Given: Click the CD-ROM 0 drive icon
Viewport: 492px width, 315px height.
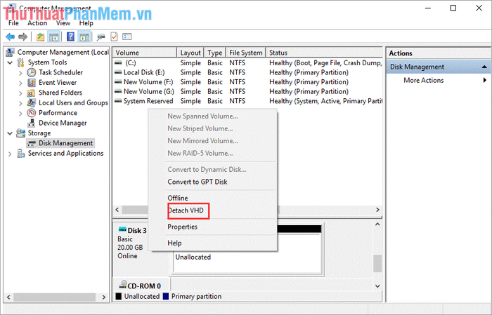Looking at the screenshot, I should 123,285.
